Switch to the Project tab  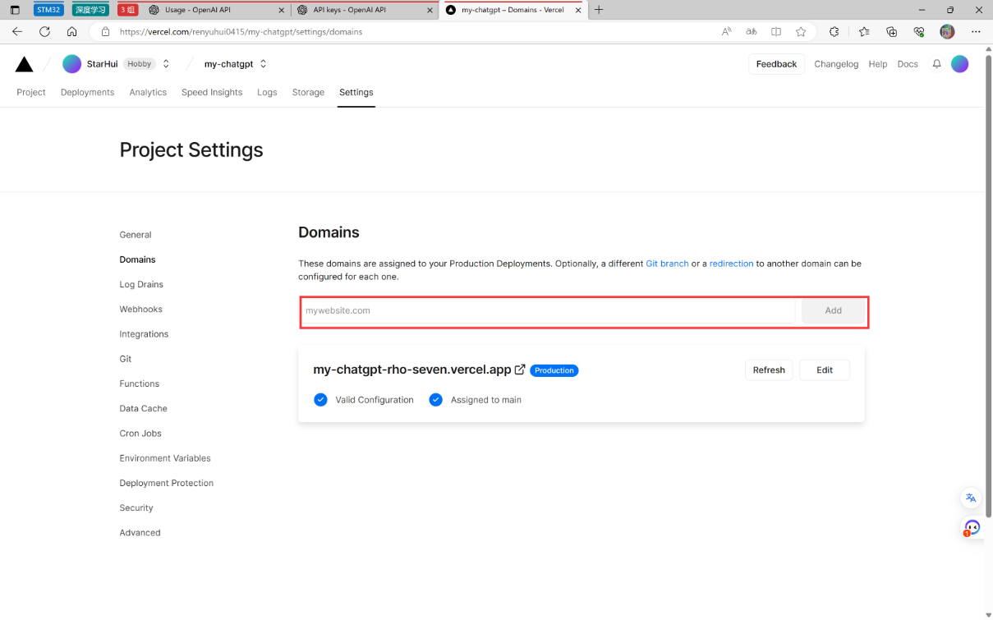[x=31, y=93]
